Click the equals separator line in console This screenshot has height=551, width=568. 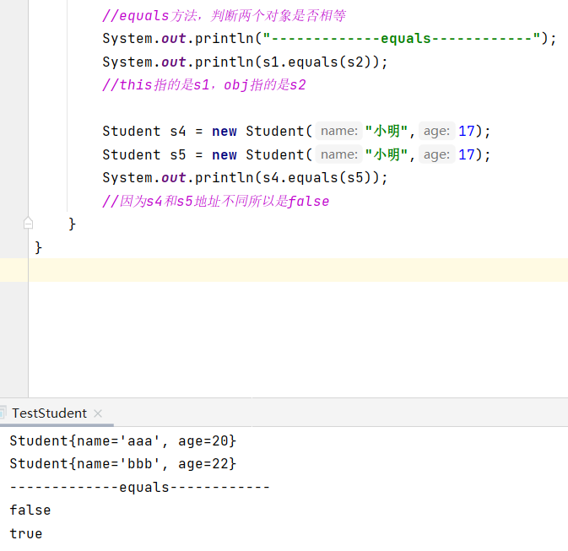(139, 488)
